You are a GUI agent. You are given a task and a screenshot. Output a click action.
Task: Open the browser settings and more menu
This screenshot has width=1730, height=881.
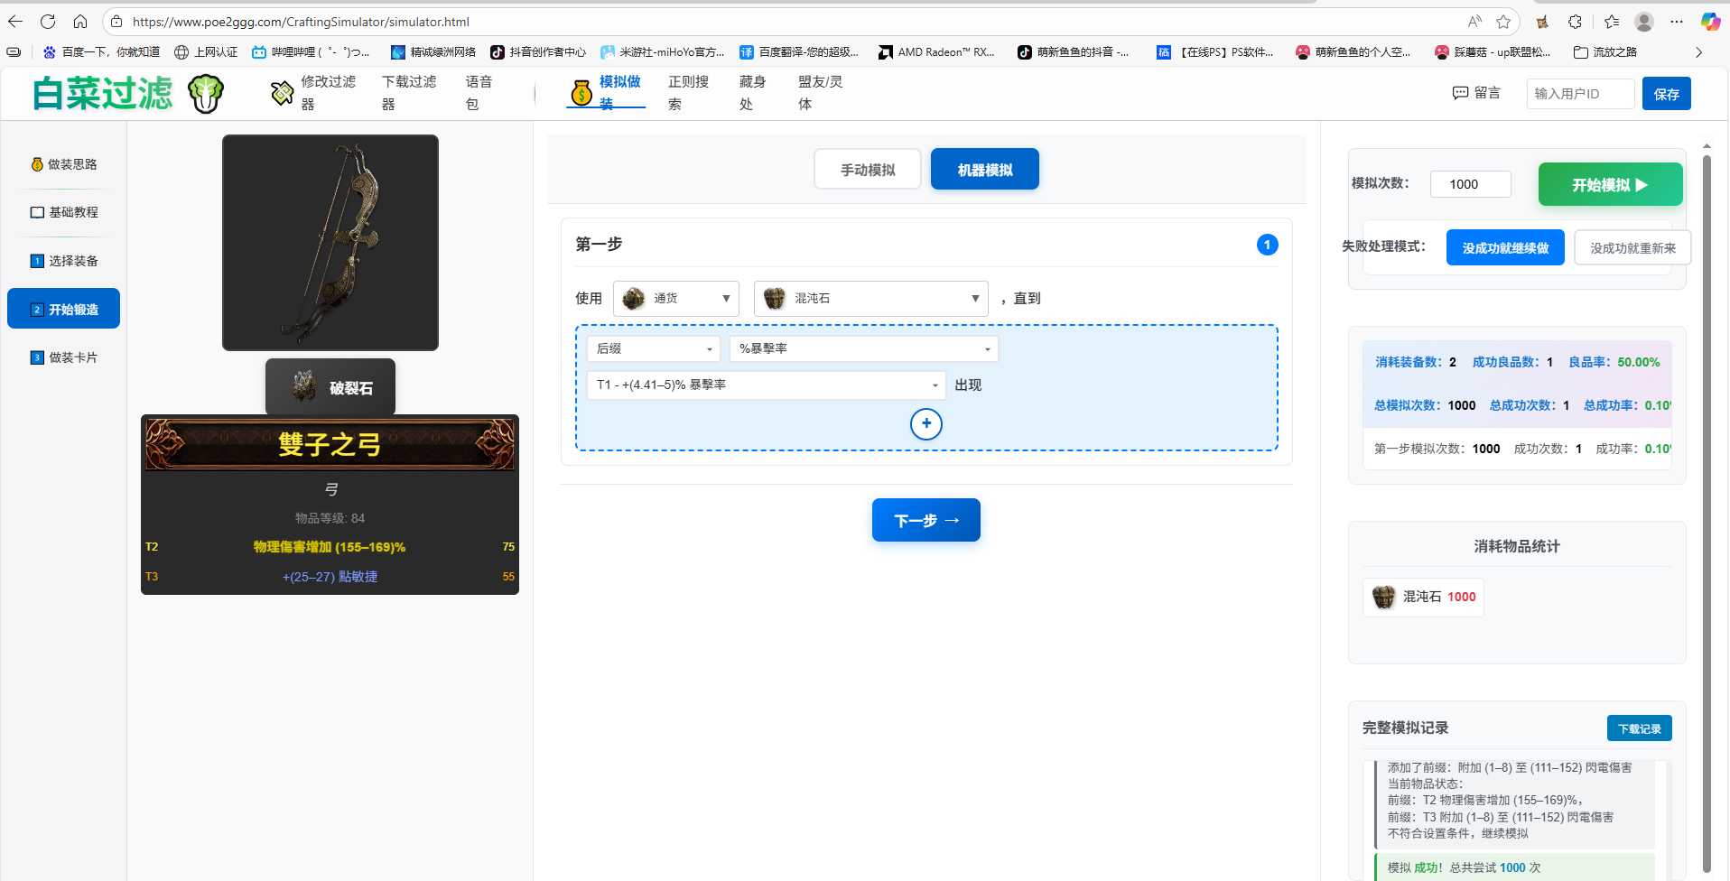pos(1677,22)
